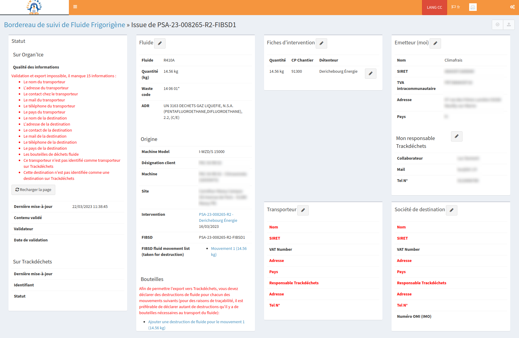Click 'Le mail du transporteur' error item
519x338 pixels.
(44, 100)
